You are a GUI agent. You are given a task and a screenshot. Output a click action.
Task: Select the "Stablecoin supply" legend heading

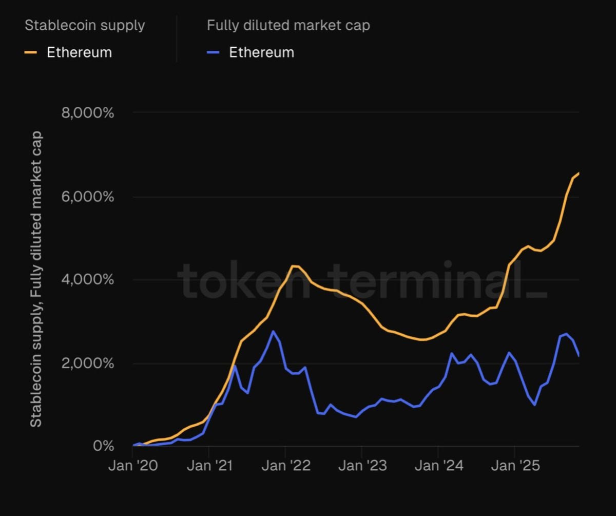[85, 25]
